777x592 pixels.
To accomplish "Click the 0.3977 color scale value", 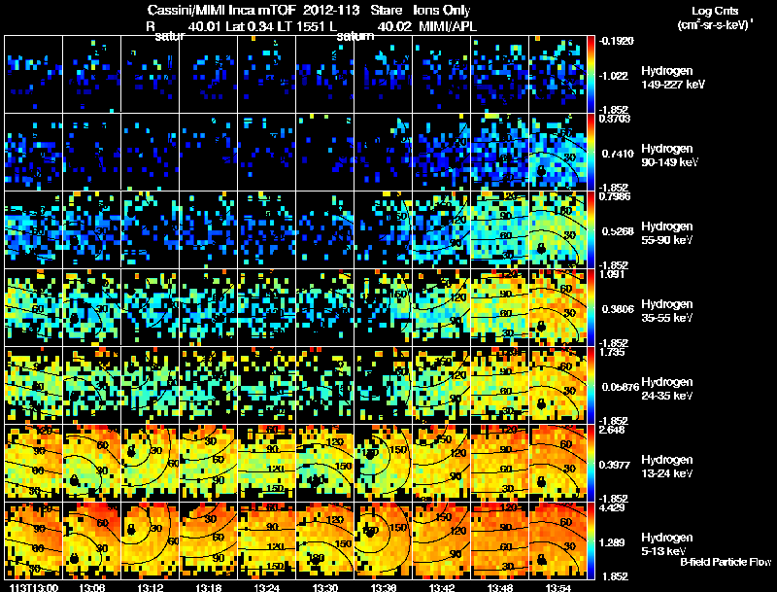I will (x=615, y=465).
